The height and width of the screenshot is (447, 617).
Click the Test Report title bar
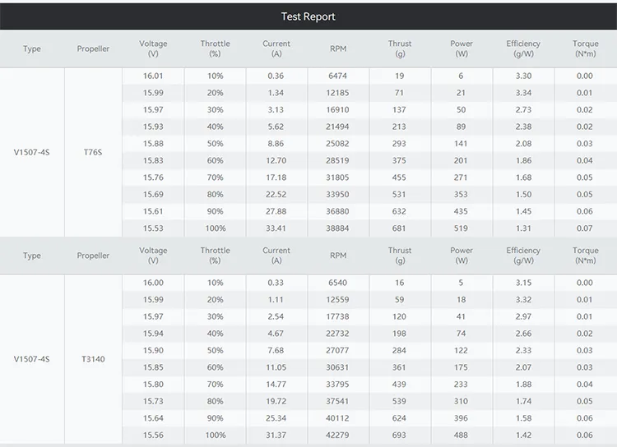click(308, 16)
